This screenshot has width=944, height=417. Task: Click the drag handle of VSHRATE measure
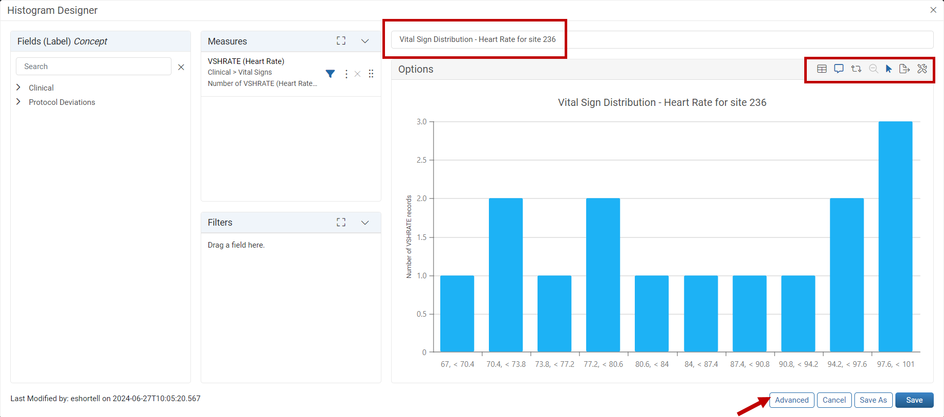coord(371,74)
